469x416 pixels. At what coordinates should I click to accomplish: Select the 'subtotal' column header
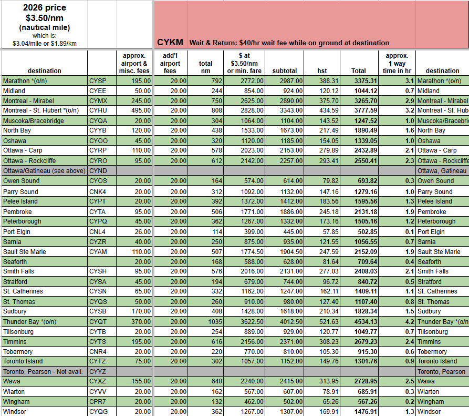[285, 70]
